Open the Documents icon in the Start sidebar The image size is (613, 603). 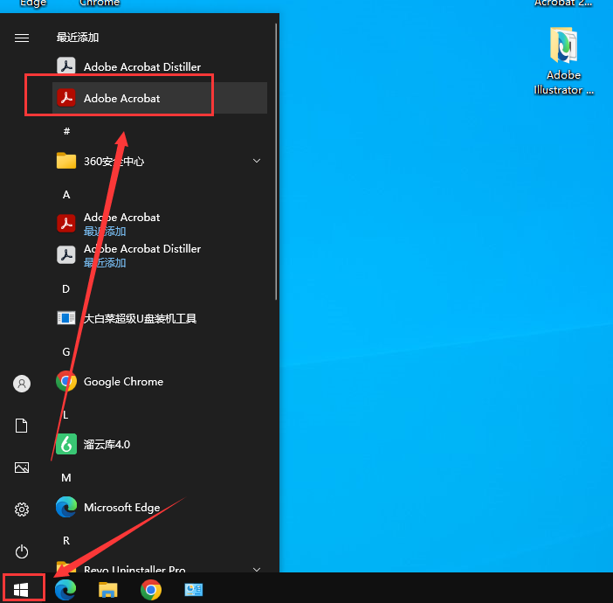point(22,426)
